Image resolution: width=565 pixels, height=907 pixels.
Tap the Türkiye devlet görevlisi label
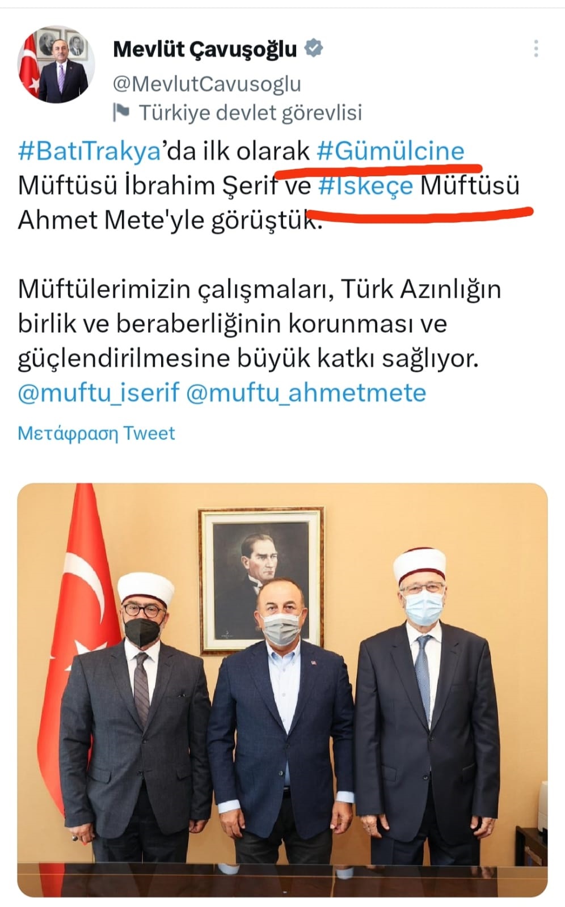tap(250, 113)
